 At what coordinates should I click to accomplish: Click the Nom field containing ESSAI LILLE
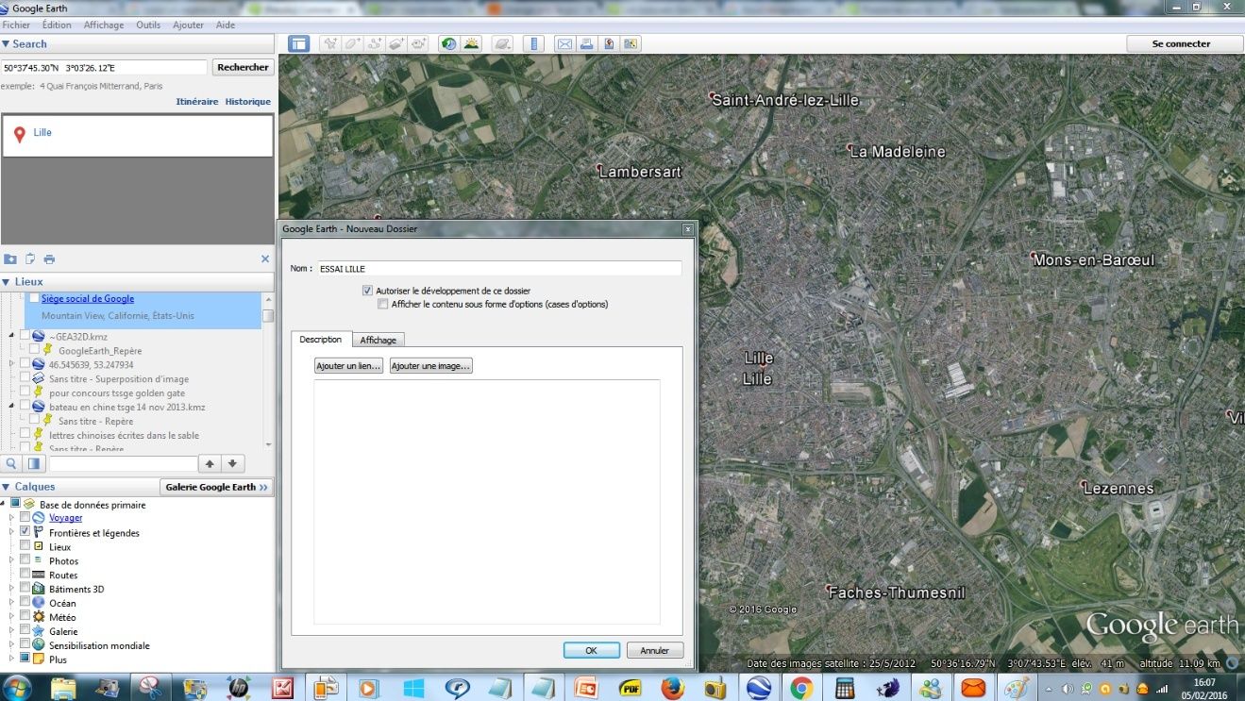coord(498,269)
